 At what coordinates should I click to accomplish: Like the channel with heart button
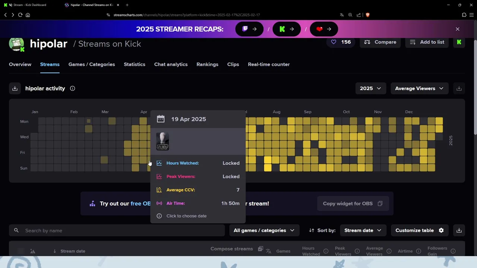pyautogui.click(x=341, y=42)
